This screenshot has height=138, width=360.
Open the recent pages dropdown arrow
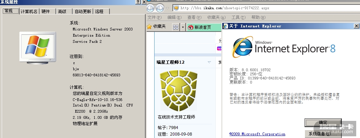pos(167,8)
